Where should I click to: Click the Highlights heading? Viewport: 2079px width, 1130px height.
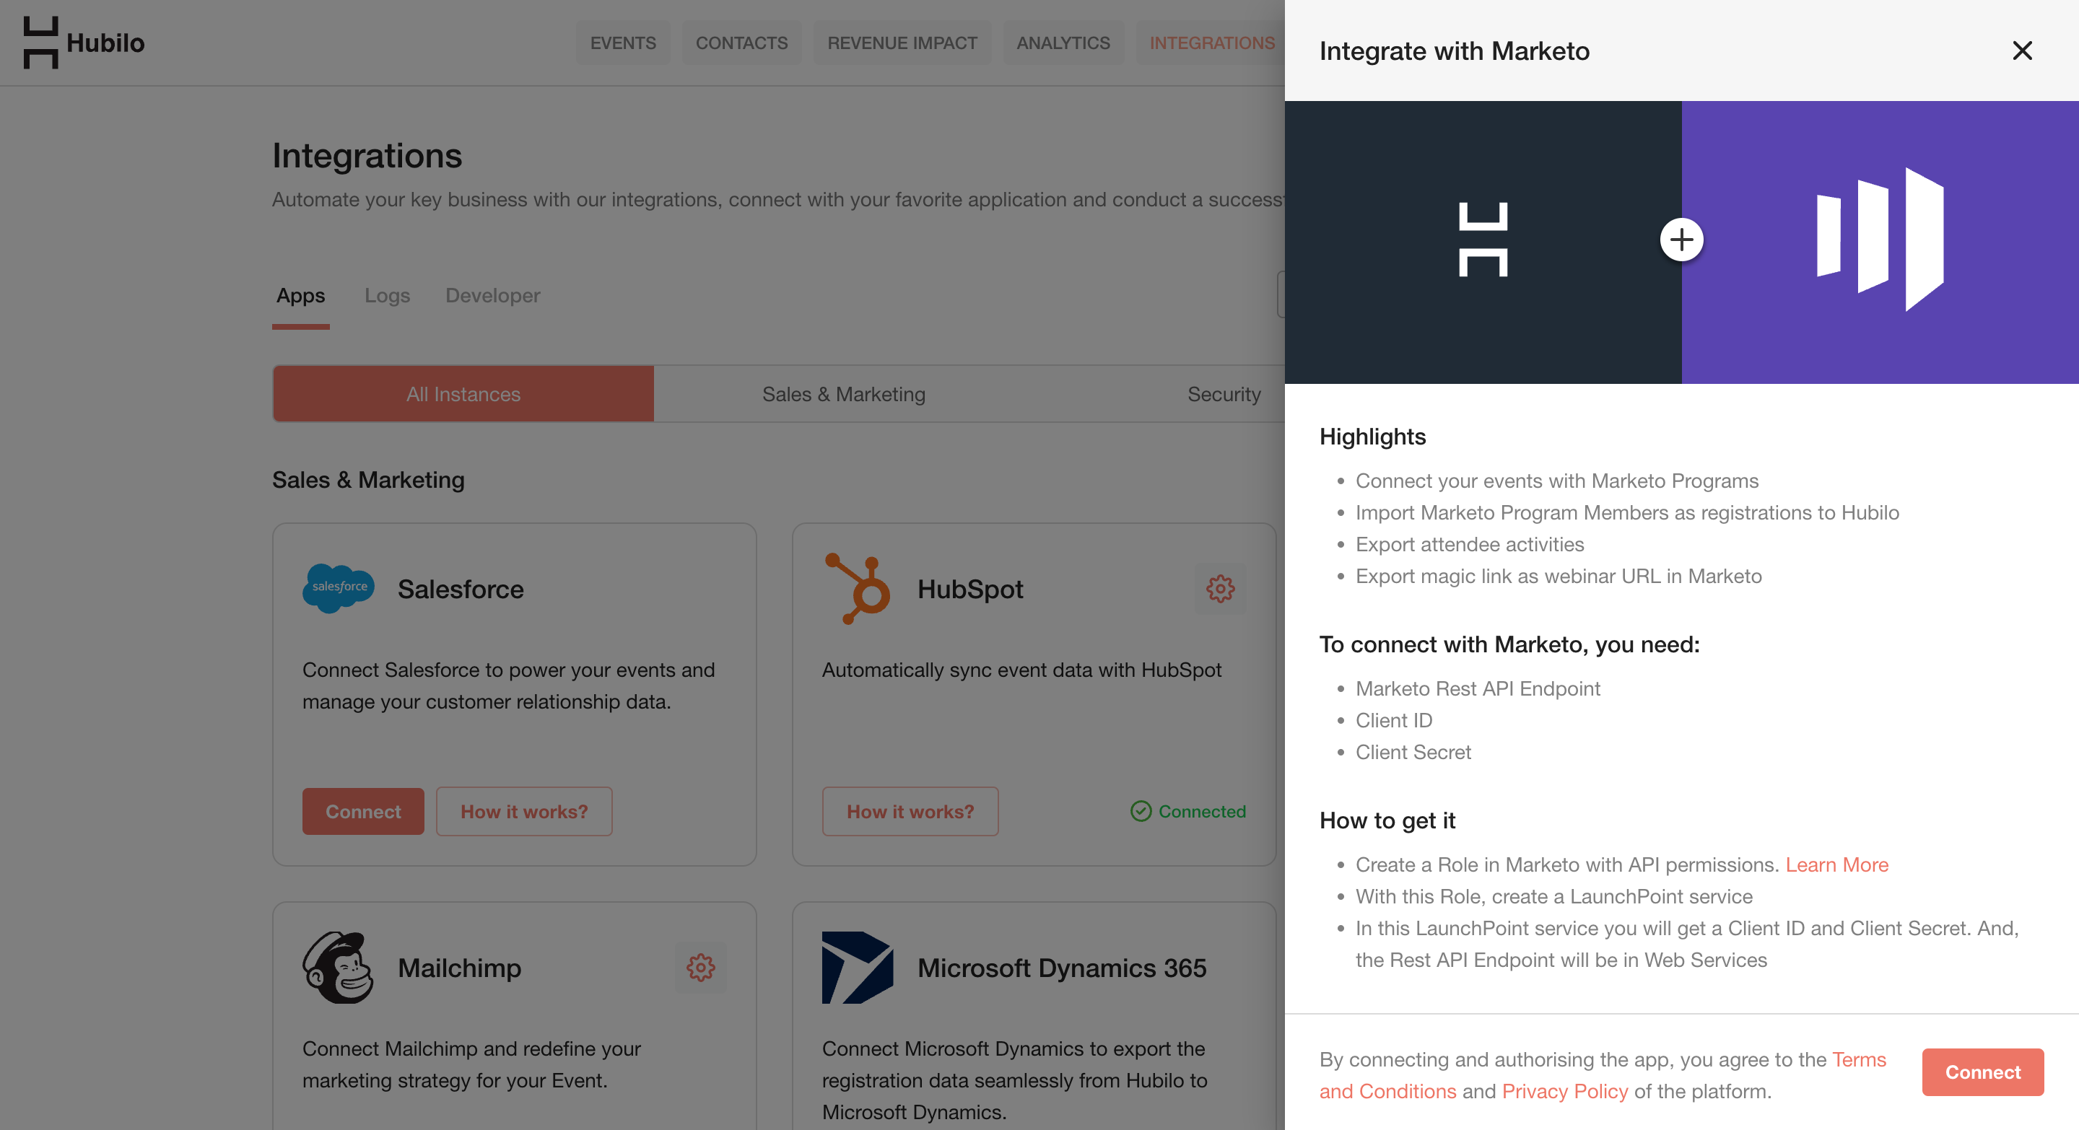1372,437
